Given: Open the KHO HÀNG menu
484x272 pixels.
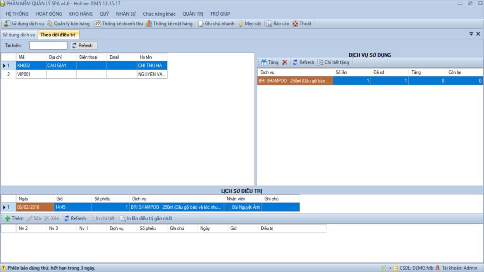Looking at the screenshot, I should point(81,14).
